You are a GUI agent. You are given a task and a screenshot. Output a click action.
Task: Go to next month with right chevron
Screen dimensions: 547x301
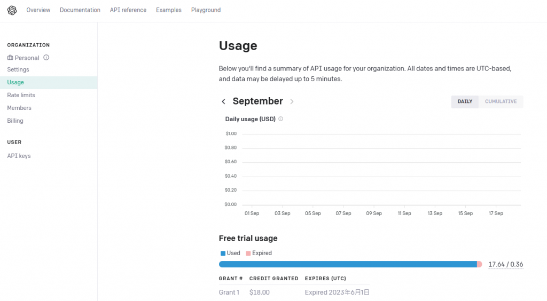pyautogui.click(x=292, y=101)
